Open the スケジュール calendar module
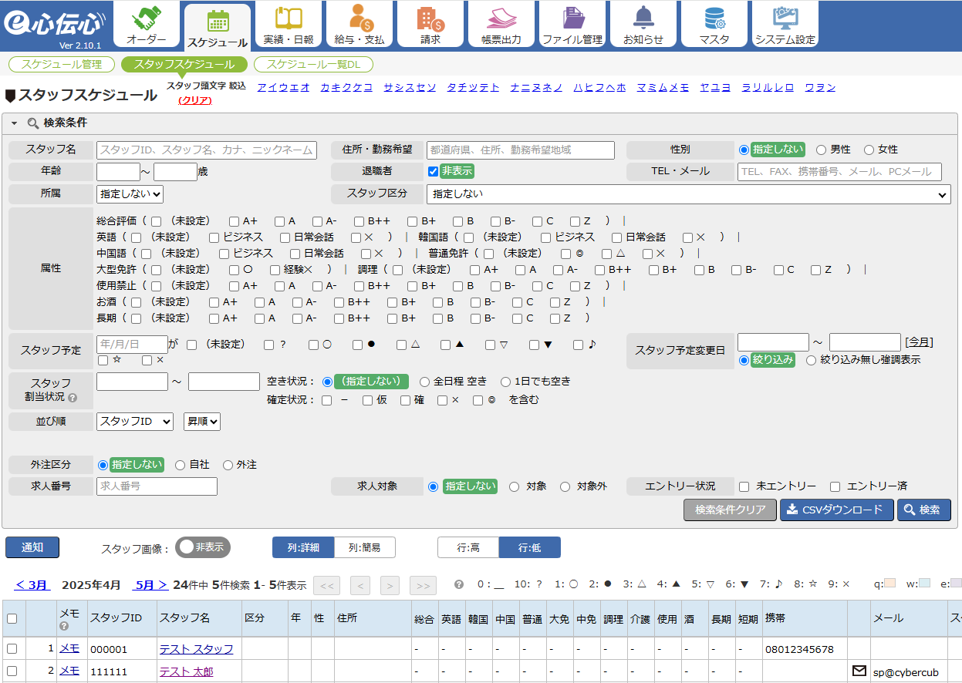The height and width of the screenshot is (683, 962). [x=218, y=27]
